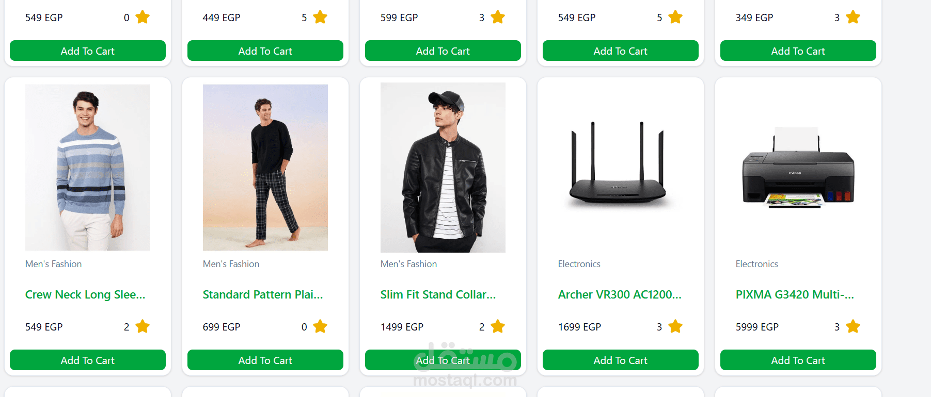Add PIXMA G3420 printer to cart

798,360
